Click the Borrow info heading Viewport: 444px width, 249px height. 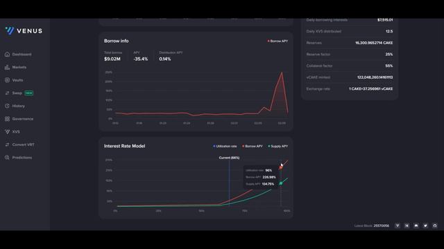116,41
